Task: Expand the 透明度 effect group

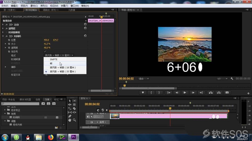Action: click(x=3, y=28)
